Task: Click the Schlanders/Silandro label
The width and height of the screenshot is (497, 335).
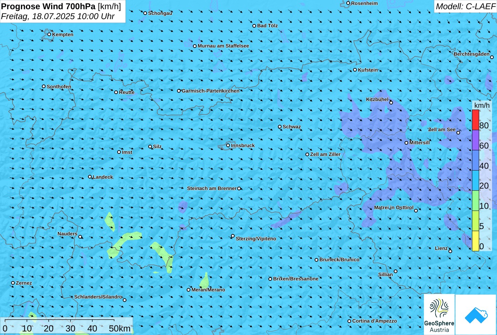Action: (x=98, y=297)
